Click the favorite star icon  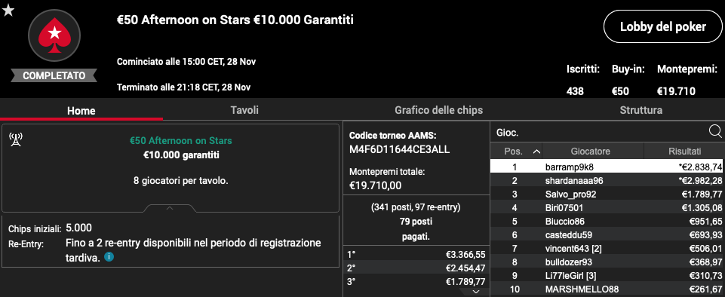click(8, 10)
